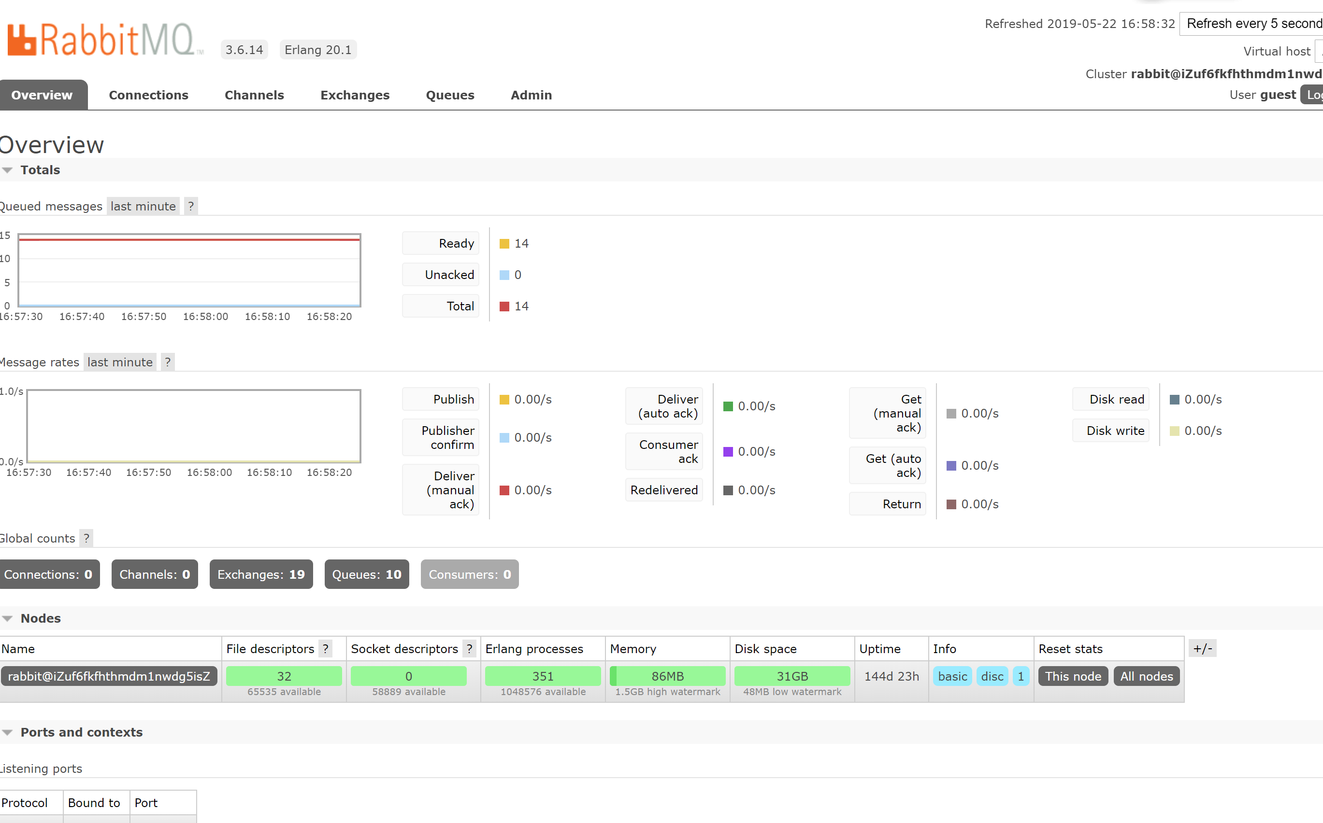Change Message rates last minute range
The height and width of the screenshot is (823, 1323).
point(120,363)
